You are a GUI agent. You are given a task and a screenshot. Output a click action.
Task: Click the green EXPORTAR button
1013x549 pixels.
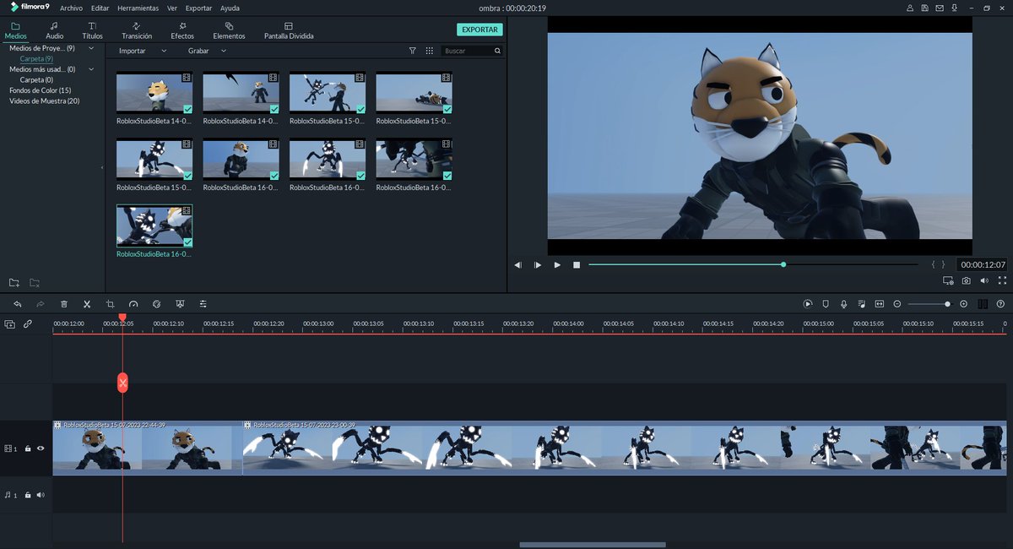479,30
